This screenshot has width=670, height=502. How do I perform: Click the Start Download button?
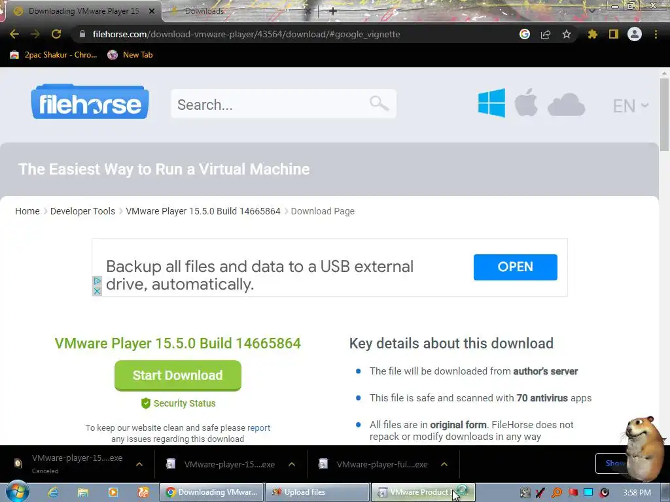pyautogui.click(x=178, y=375)
